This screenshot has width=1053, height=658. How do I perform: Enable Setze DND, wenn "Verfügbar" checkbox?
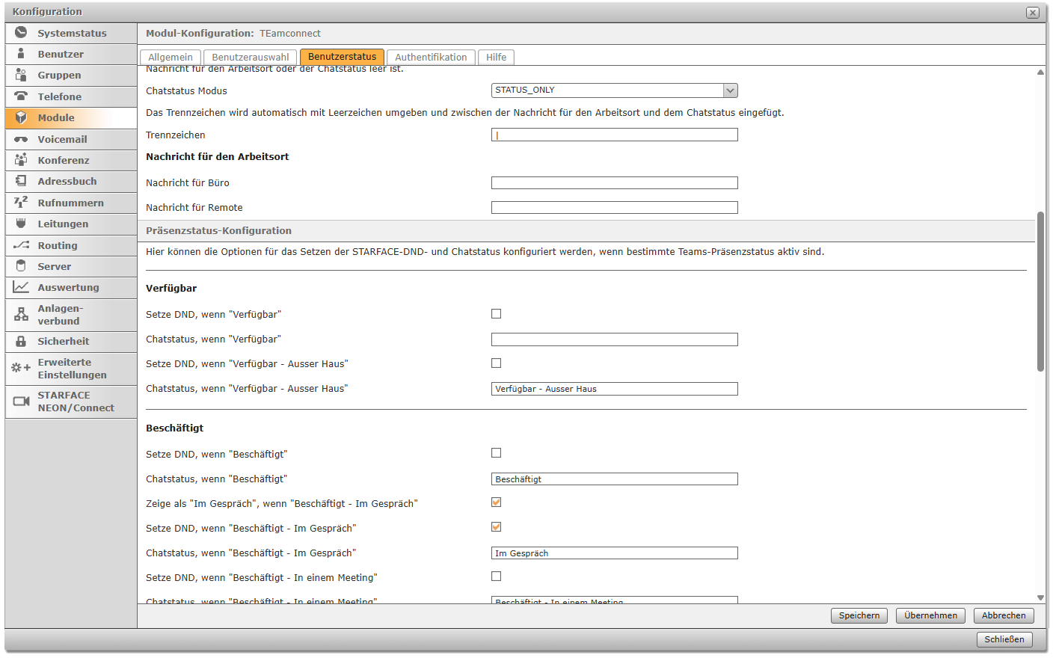tap(496, 314)
